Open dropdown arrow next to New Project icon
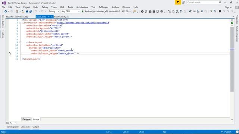The image size is (239, 134). (20, 12)
